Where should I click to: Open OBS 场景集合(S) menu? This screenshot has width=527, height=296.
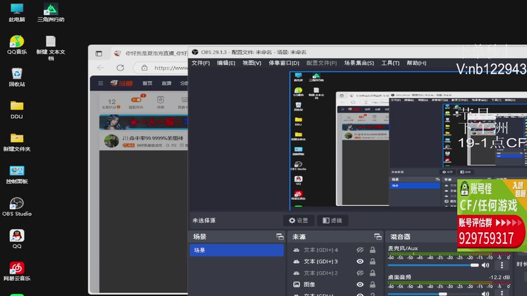[359, 62]
